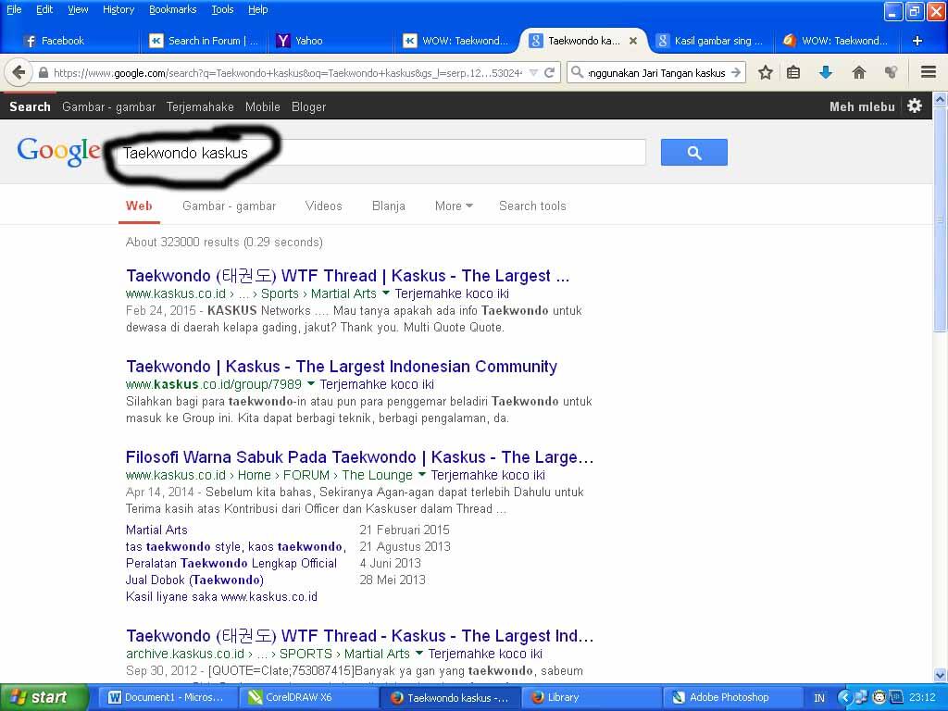Open the Tools menu

click(222, 9)
